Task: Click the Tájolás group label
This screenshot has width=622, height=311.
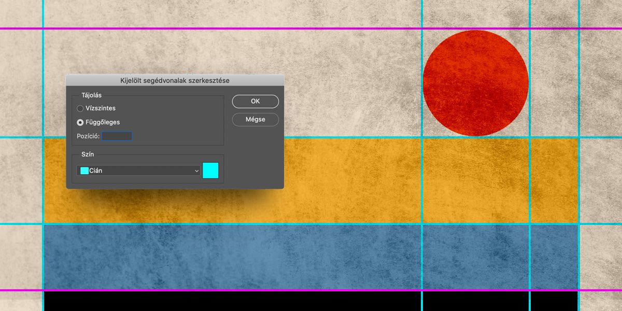Action: (x=91, y=95)
